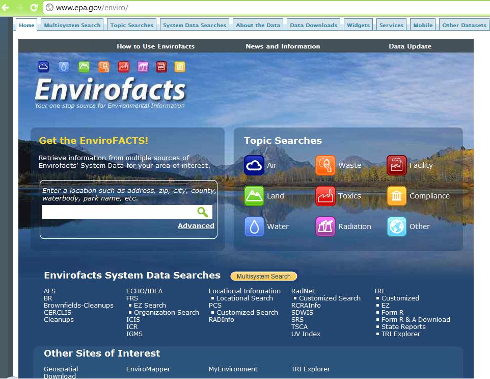The width and height of the screenshot is (490, 379).
Task: Open the BR data search link
Action: pos(48,298)
